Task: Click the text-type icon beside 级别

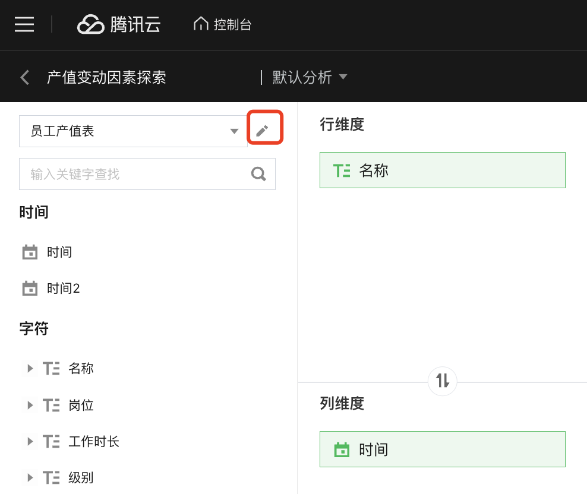Action: coord(51,478)
